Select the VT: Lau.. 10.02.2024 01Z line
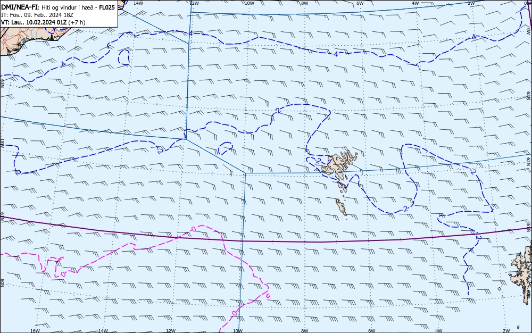Screen dimensions: 532x333 [x=34, y=22]
